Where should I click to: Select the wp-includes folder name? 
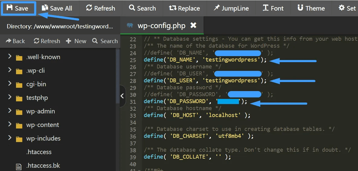coord(43,138)
